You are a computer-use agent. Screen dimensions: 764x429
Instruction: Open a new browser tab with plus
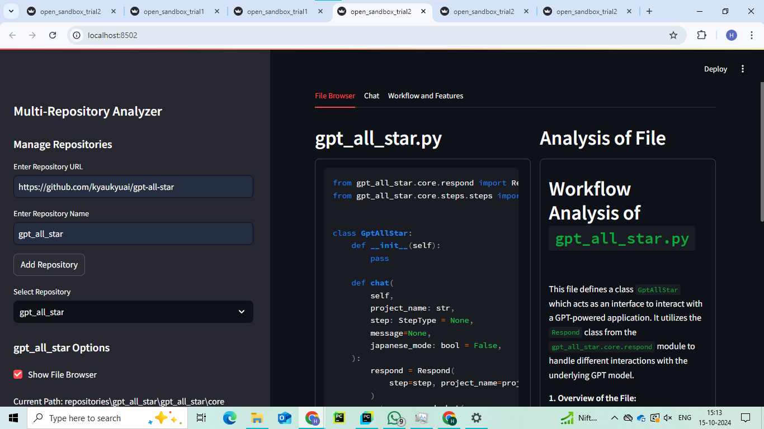[x=649, y=11]
